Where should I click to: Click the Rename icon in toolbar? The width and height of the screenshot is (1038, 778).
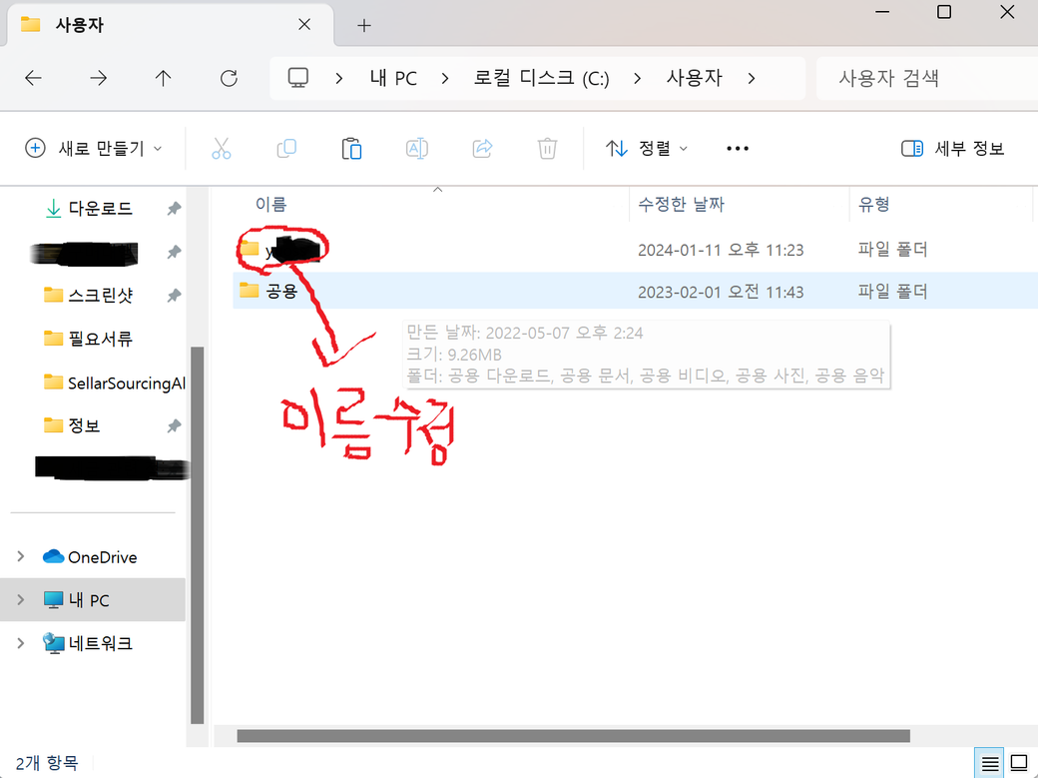[x=416, y=149]
